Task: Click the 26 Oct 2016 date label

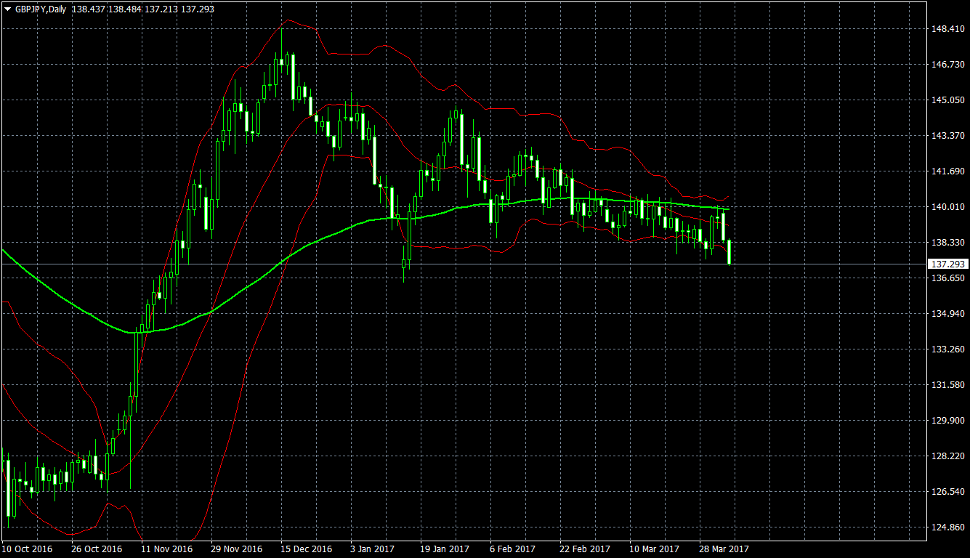Action: pyautogui.click(x=97, y=549)
